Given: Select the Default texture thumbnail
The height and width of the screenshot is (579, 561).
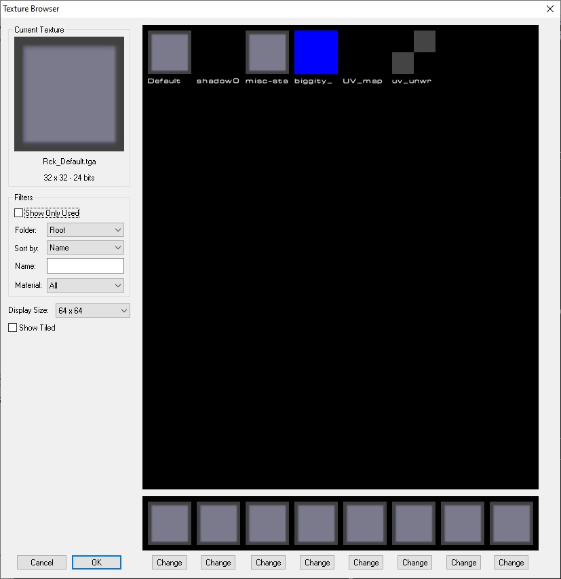Looking at the screenshot, I should coord(169,52).
